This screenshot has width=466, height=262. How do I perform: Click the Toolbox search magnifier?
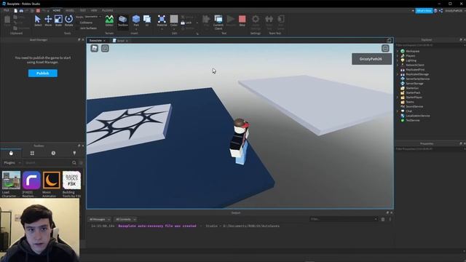pos(74,163)
